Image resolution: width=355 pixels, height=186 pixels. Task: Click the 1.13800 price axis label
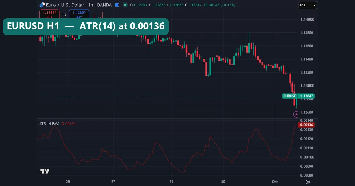(307, 33)
